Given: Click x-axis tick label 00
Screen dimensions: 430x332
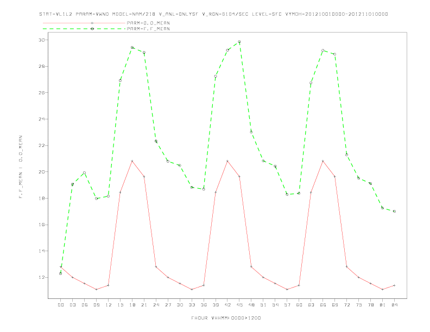Looking at the screenshot, I should 61,305.
